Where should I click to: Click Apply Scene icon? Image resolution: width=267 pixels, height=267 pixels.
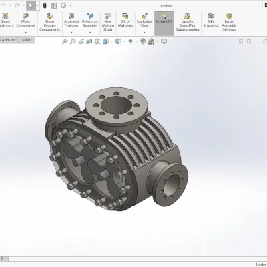[x=152, y=41]
